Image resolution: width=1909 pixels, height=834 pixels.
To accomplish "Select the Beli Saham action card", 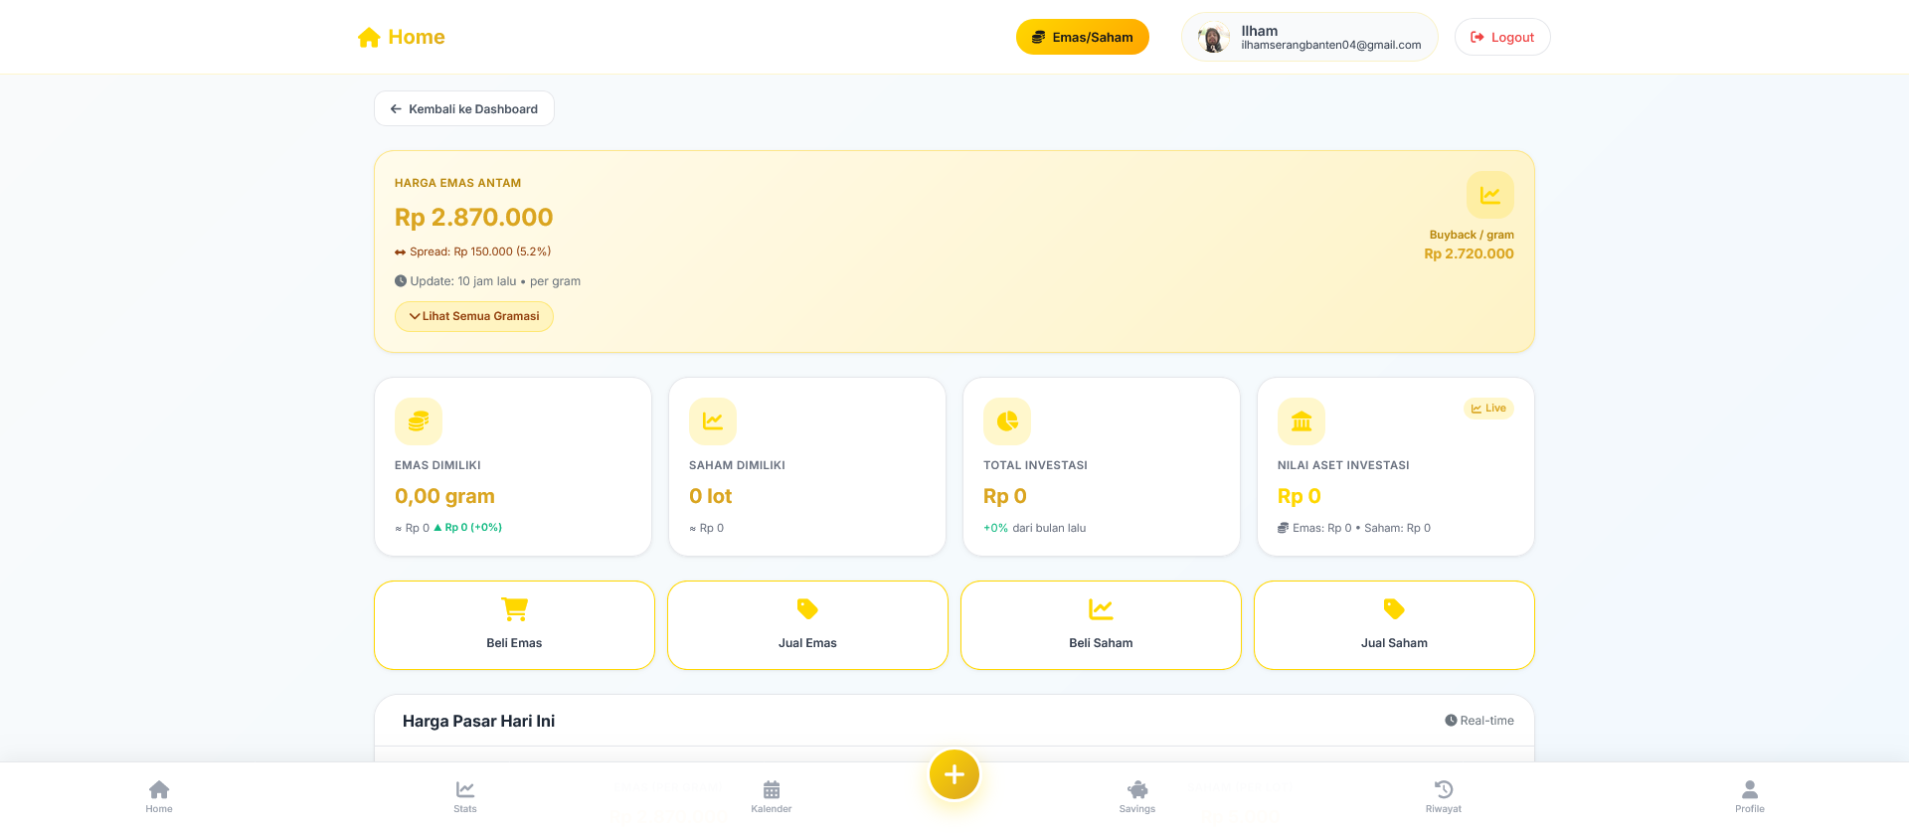I will coord(1101,625).
